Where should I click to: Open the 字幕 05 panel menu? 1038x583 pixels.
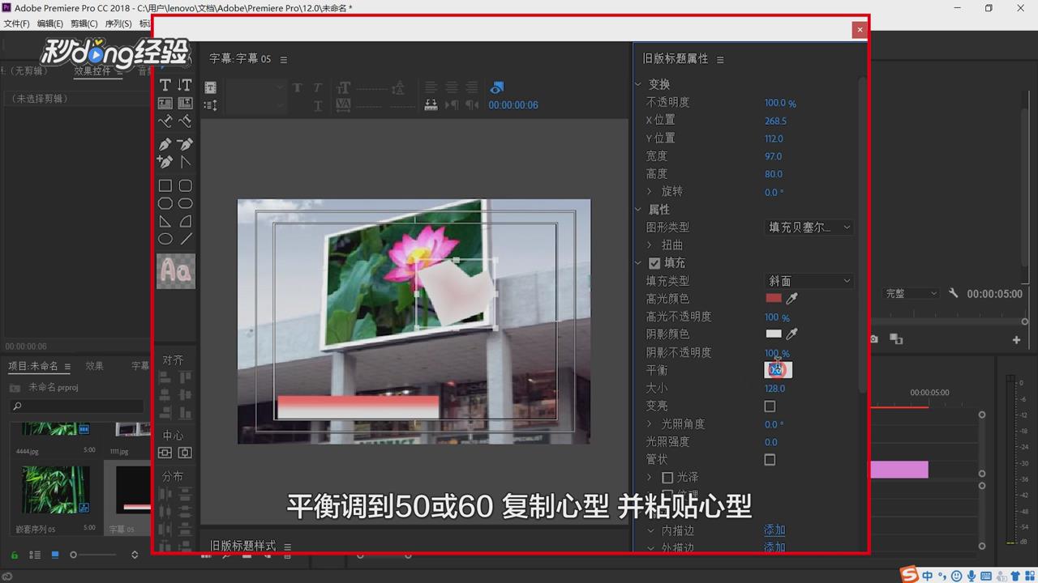(283, 59)
